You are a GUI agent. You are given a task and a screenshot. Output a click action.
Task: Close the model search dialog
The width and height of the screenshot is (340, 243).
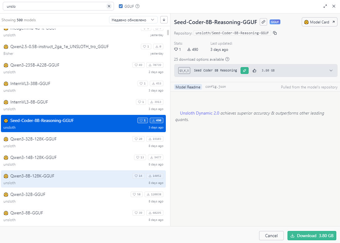[334, 6]
